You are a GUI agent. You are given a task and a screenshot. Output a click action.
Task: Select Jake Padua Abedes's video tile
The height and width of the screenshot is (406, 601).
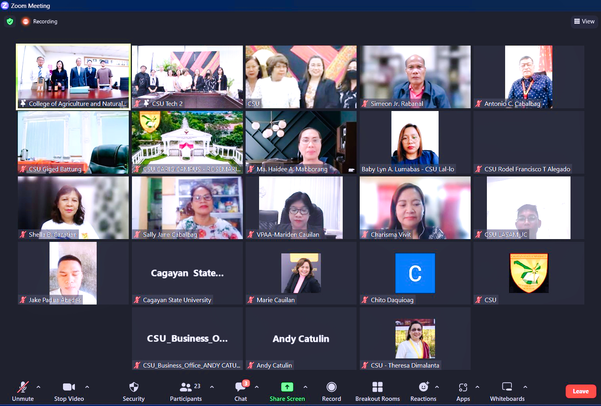click(73, 273)
